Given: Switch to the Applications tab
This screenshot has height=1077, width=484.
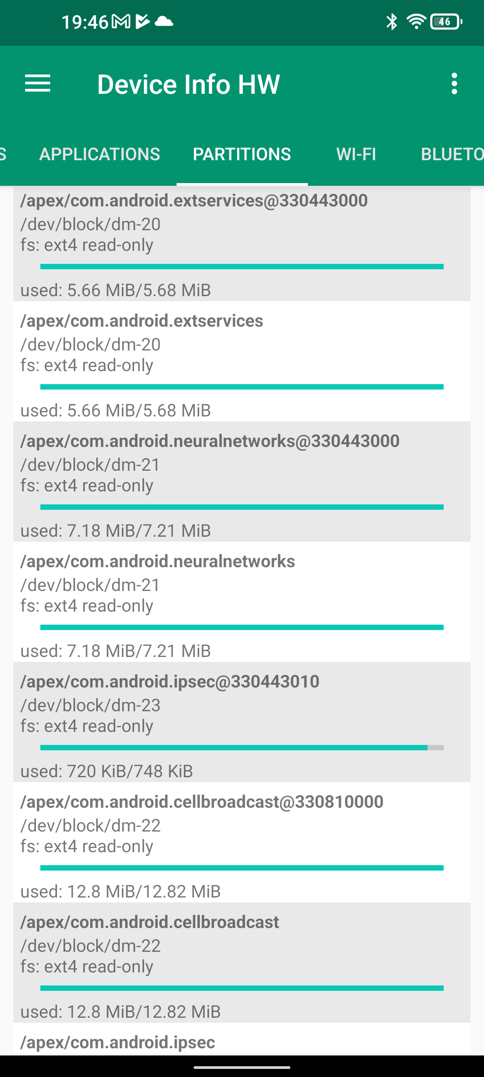Looking at the screenshot, I should [99, 154].
